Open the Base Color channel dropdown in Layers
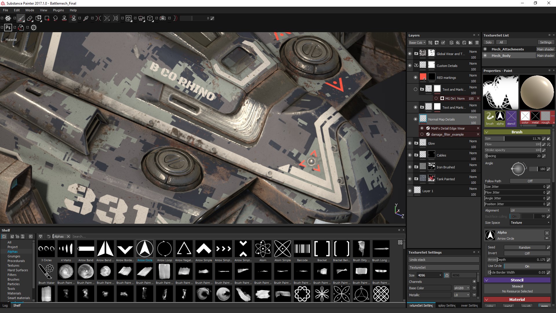This screenshot has height=313, width=556. 417,42
